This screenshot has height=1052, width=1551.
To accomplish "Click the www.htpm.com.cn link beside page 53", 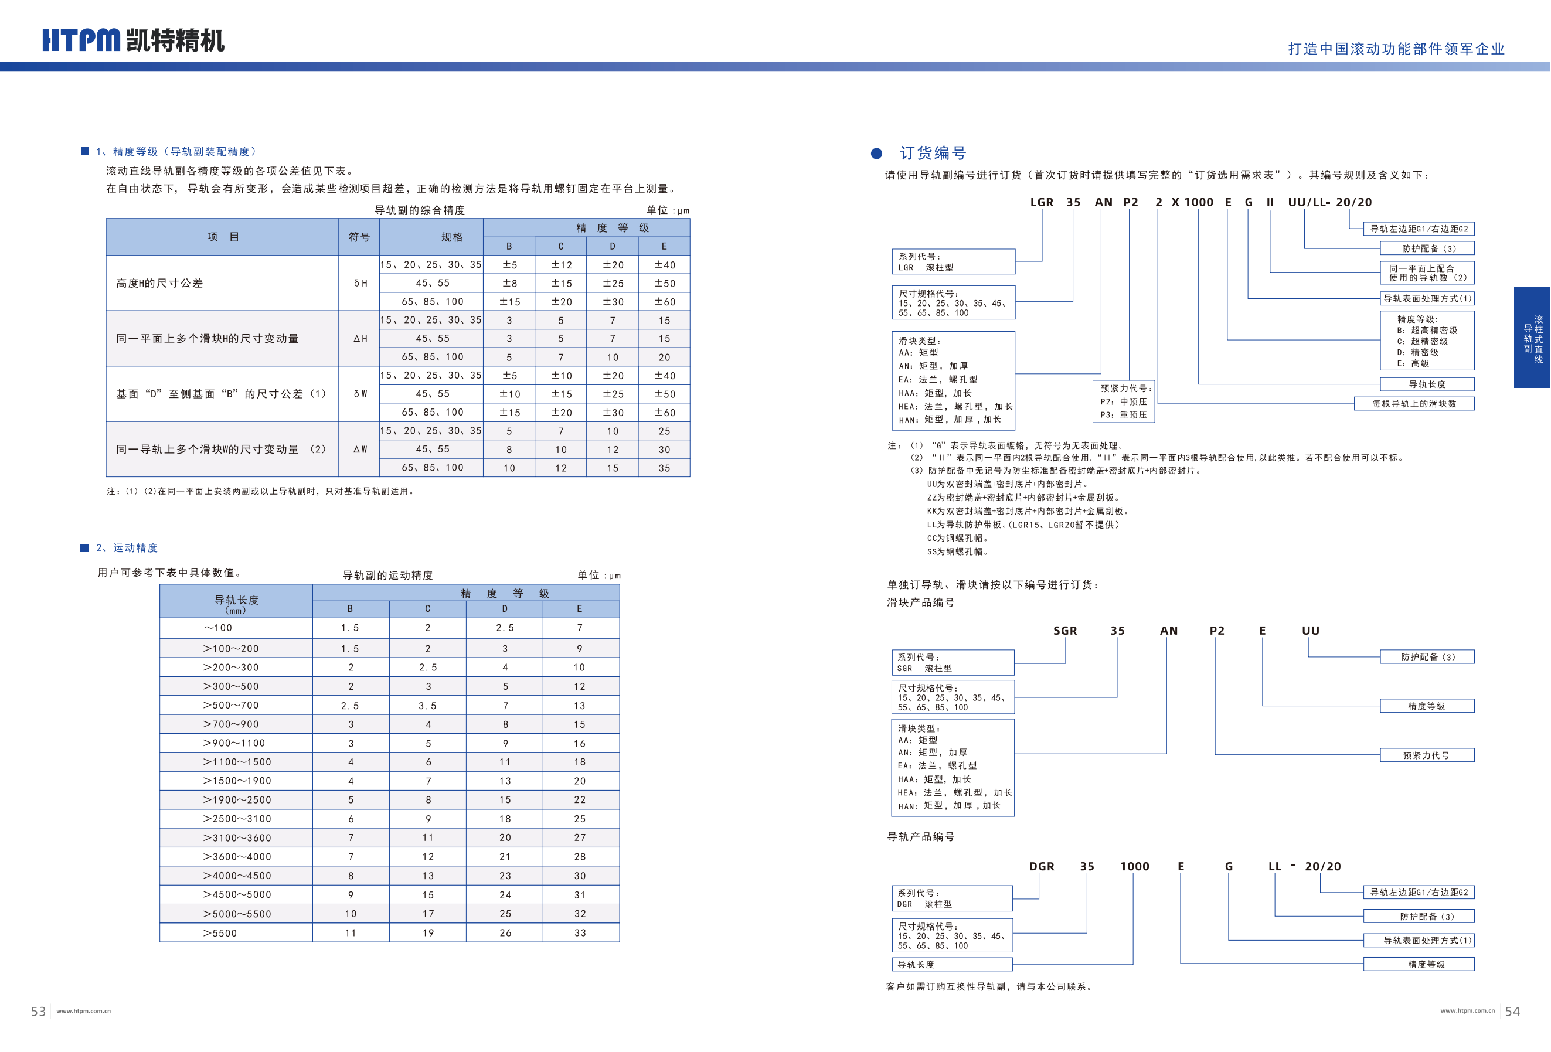I will pyautogui.click(x=83, y=1010).
